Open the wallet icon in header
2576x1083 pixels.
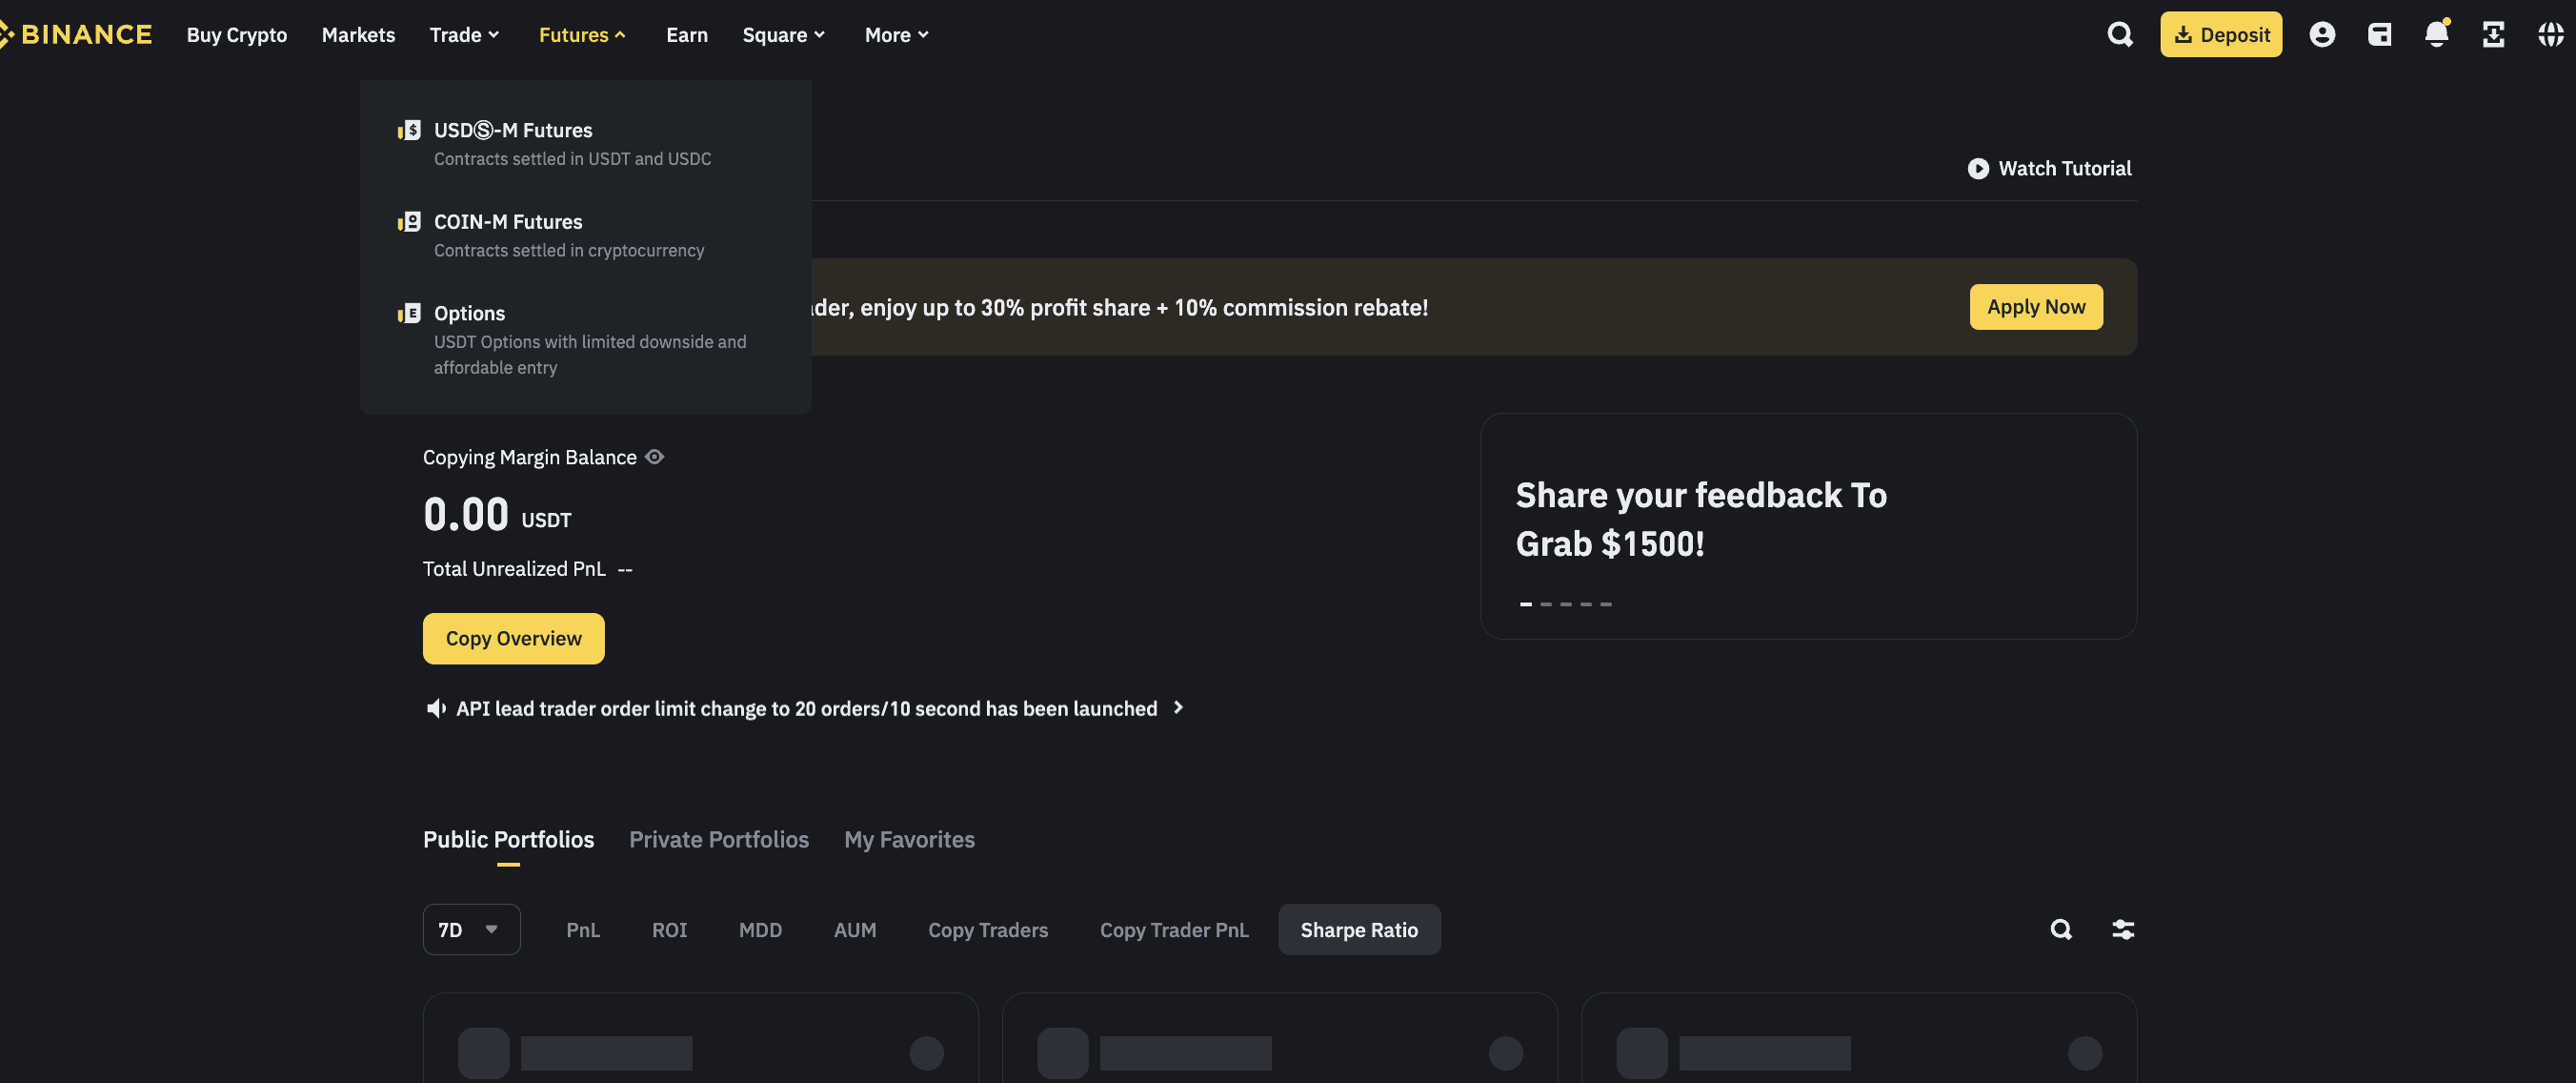coord(2379,35)
